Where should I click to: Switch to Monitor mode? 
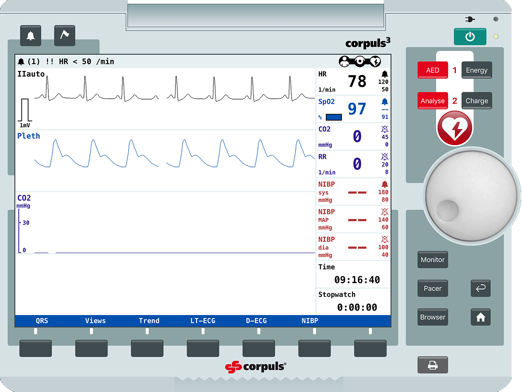tap(433, 260)
